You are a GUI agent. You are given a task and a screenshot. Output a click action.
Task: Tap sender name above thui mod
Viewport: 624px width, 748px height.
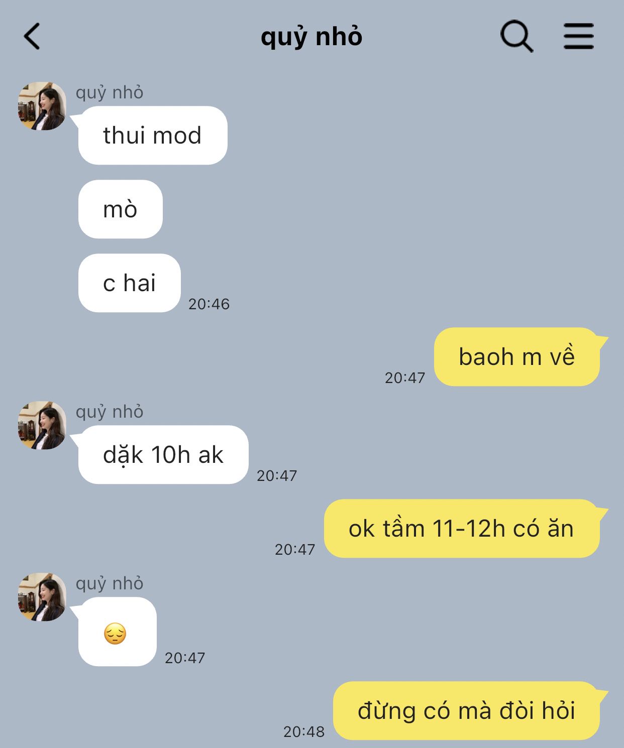tap(110, 93)
